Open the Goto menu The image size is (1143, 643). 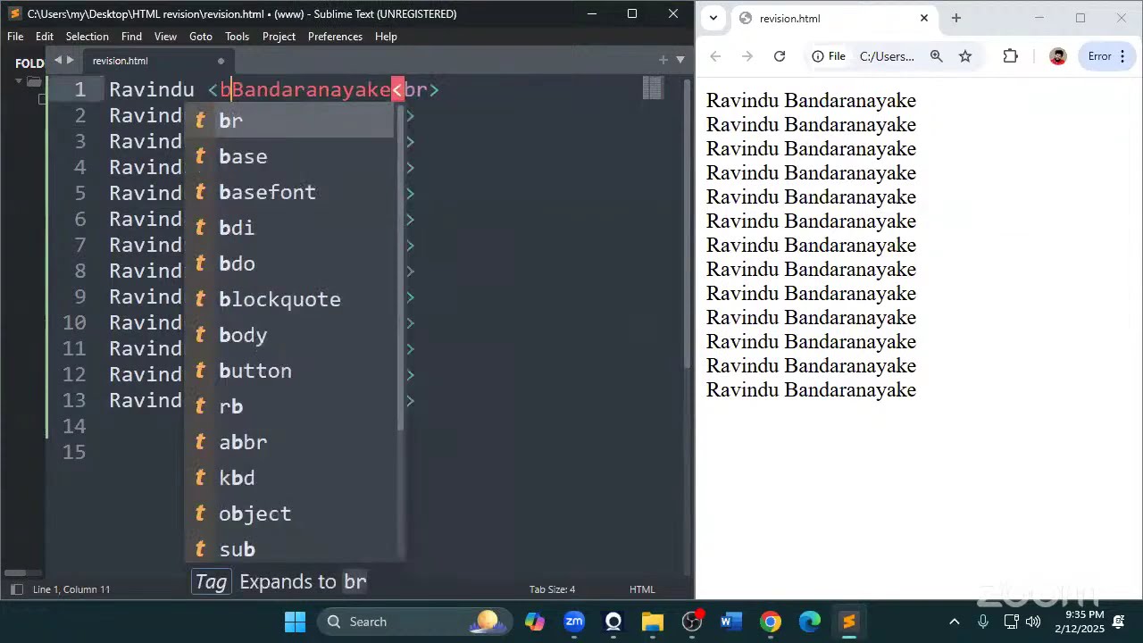[201, 37]
